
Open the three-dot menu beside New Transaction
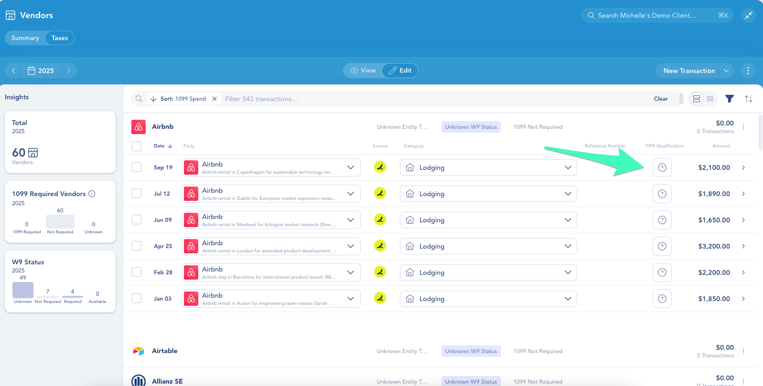(x=748, y=71)
